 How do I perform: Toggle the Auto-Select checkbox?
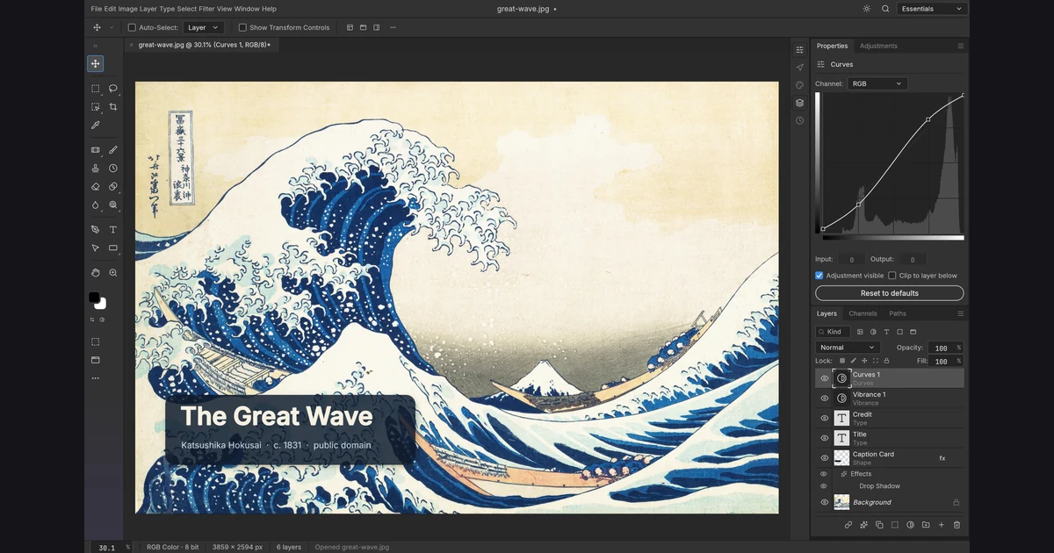132,27
